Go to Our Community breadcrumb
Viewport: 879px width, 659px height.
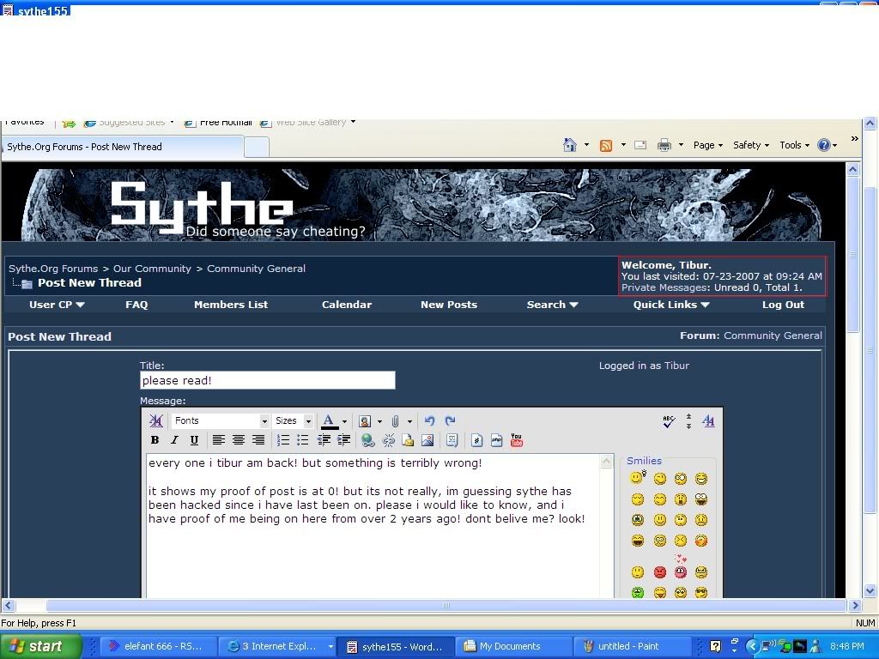[x=152, y=269]
